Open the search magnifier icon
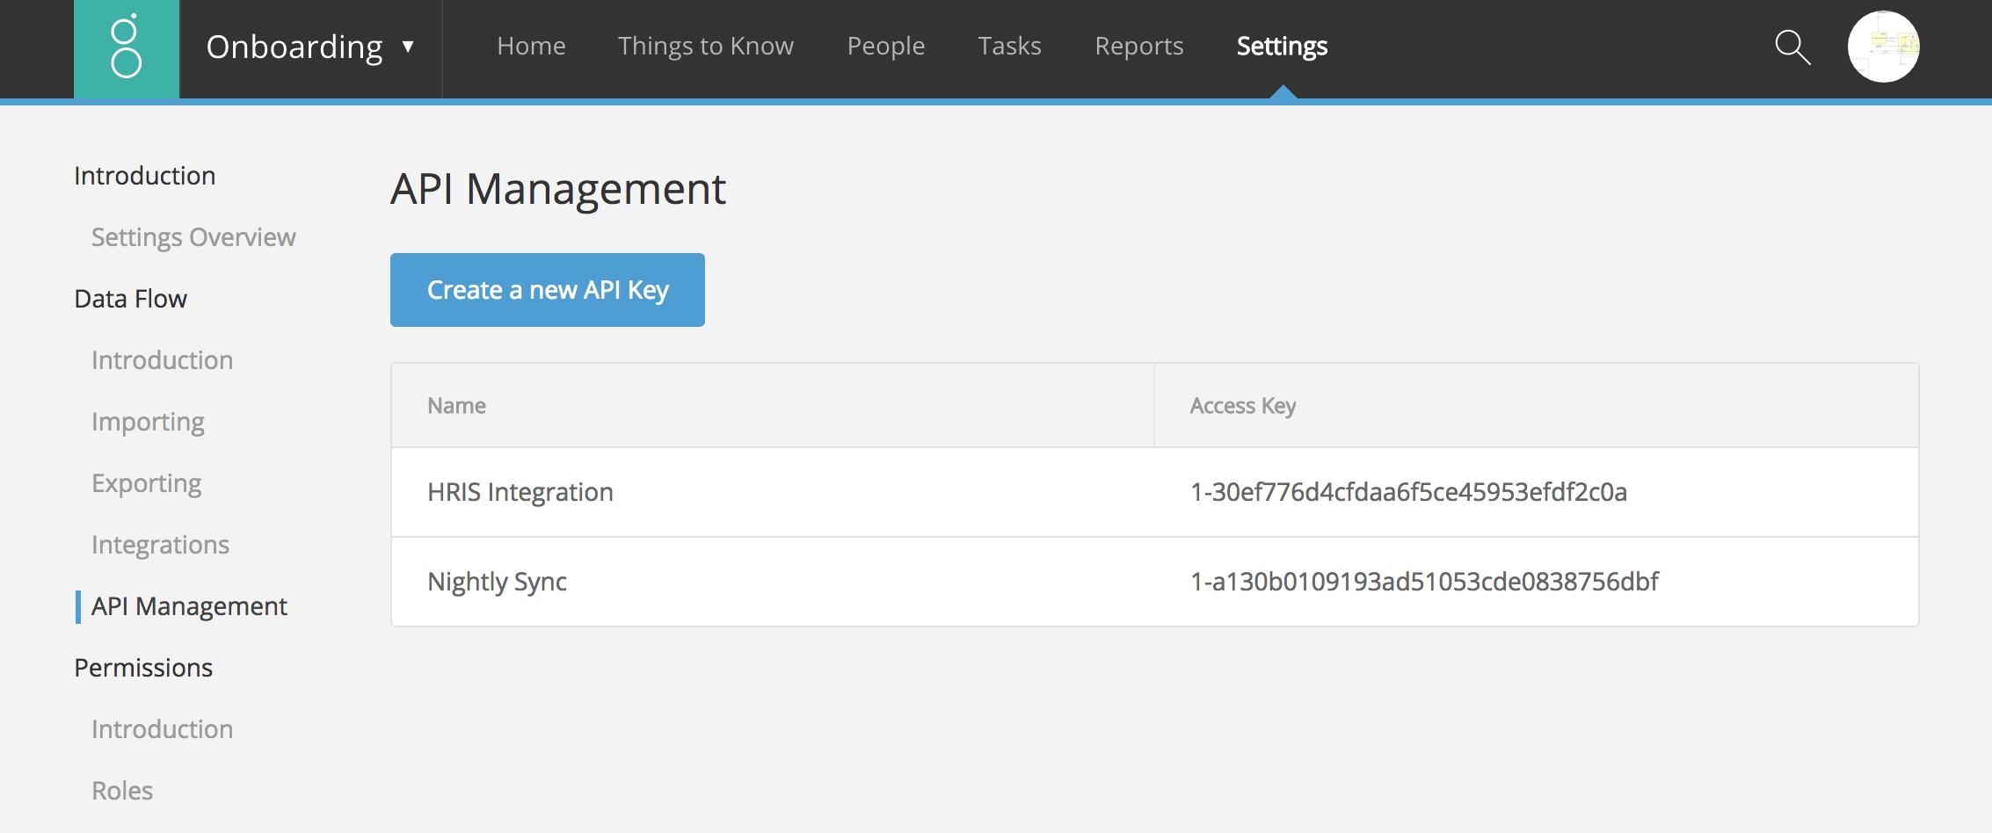 pos(1792,47)
